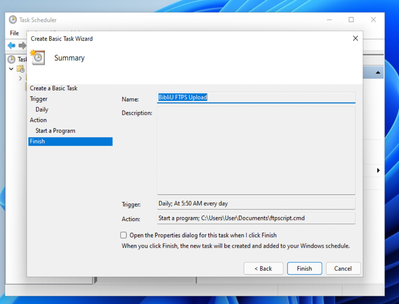This screenshot has height=304, width=399.
Task: Click the Finish button
Action: (304, 268)
